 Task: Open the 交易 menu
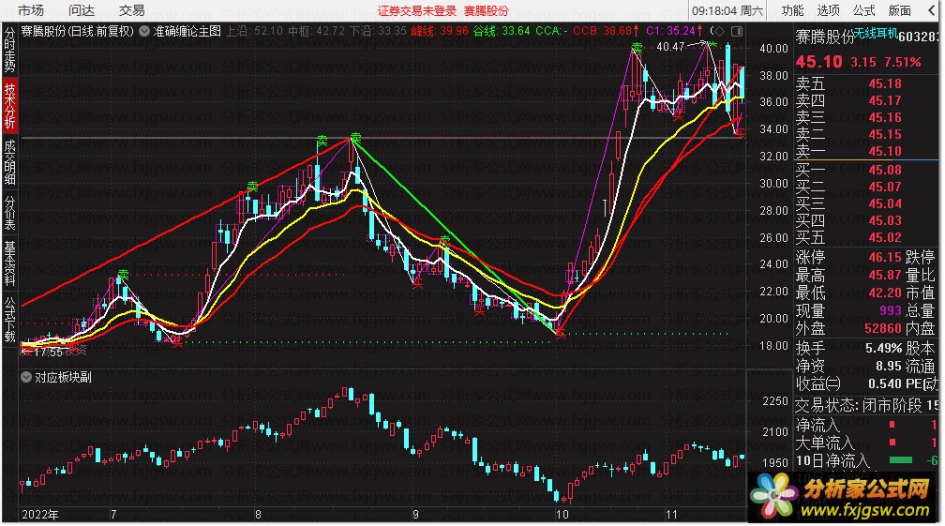point(131,10)
